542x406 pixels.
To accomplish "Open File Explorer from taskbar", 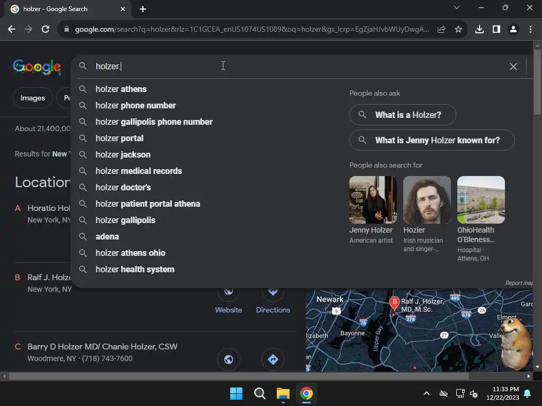I will 283,393.
